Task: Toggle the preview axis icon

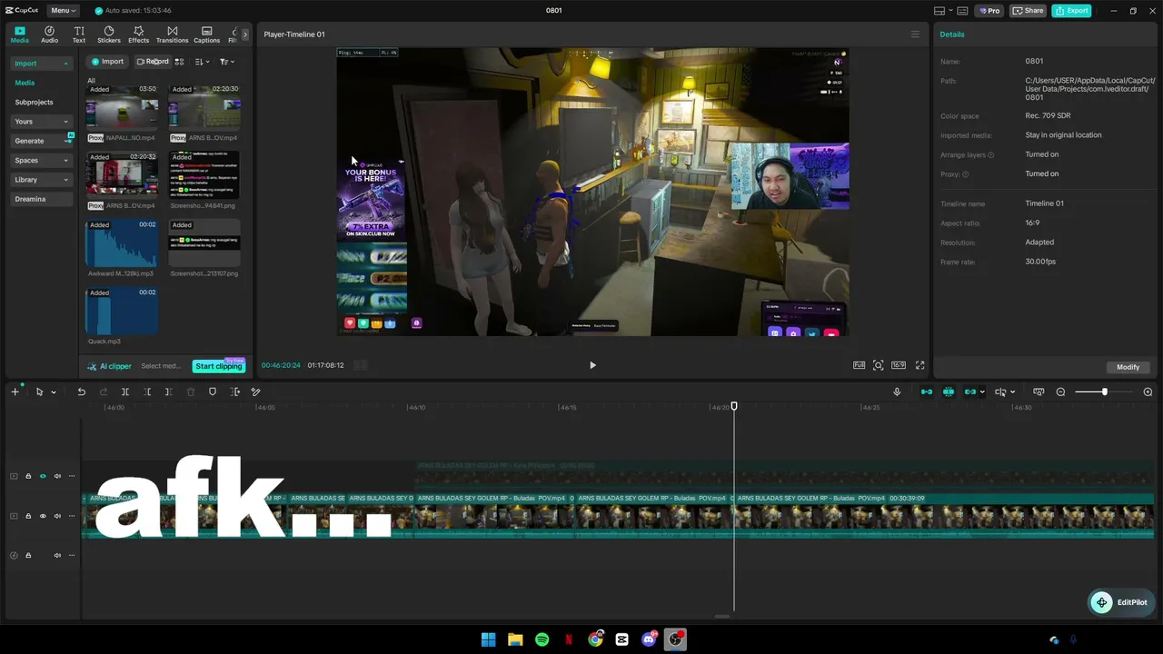Action: coord(1000,391)
